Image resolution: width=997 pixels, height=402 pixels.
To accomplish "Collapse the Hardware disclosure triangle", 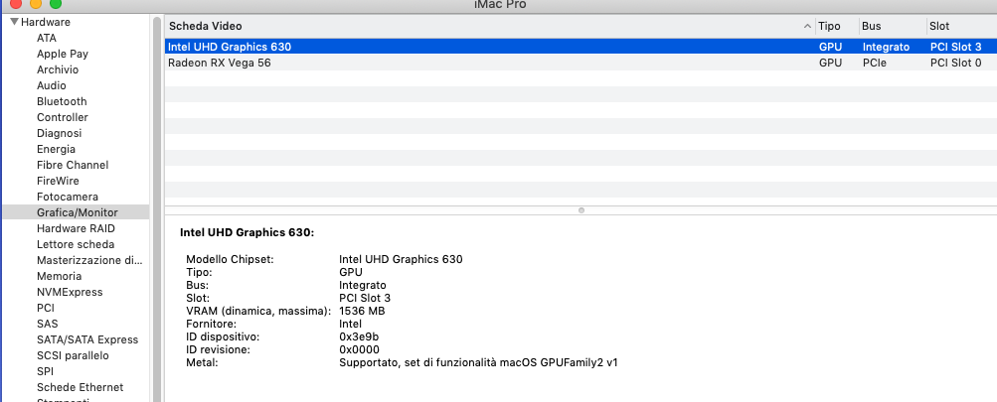I will pyautogui.click(x=15, y=22).
